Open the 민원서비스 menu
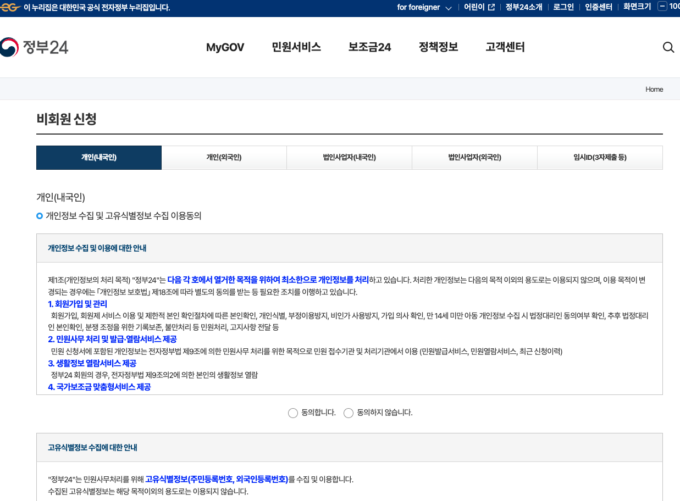 pyautogui.click(x=296, y=47)
